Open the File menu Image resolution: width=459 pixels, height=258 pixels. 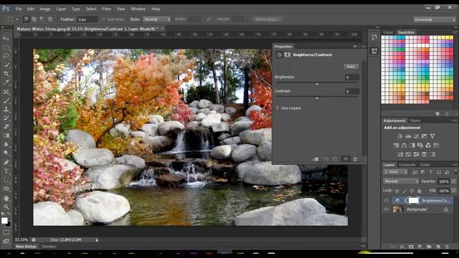(x=19, y=9)
